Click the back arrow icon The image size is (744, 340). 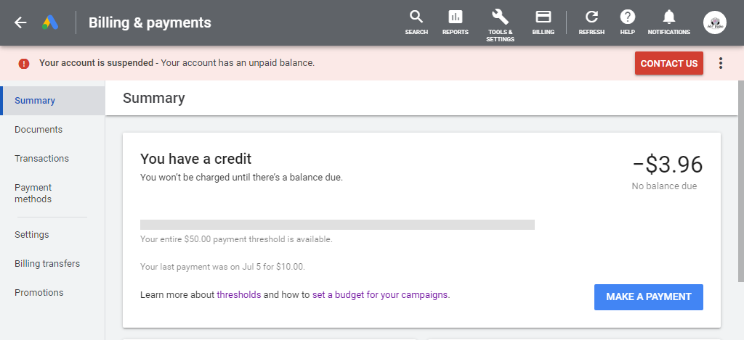[20, 22]
